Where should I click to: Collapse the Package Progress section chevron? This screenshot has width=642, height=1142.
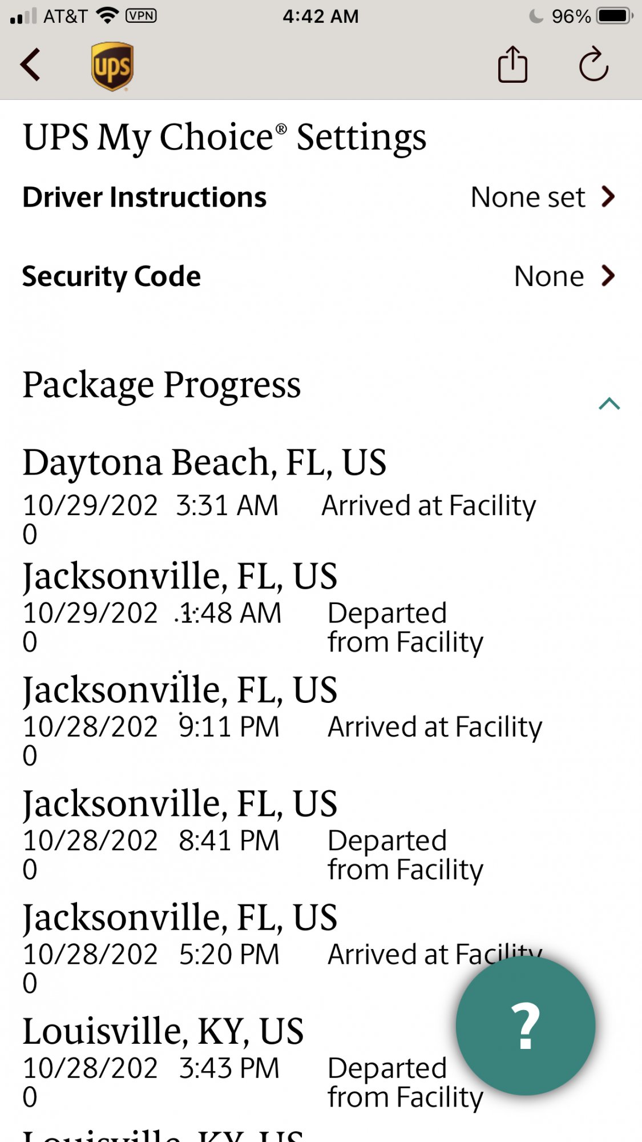pyautogui.click(x=609, y=404)
